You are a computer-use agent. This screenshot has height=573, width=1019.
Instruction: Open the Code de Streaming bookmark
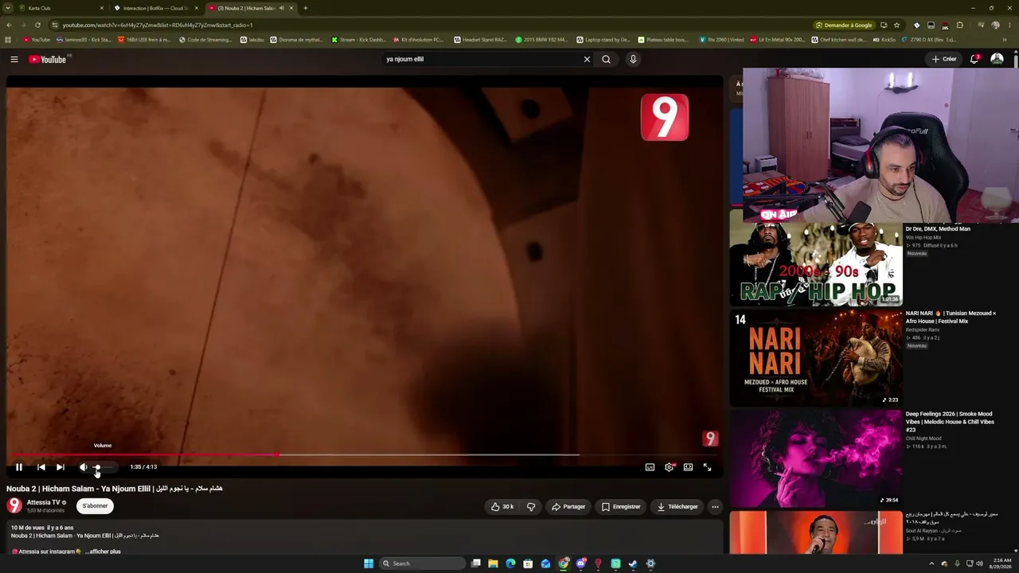click(205, 40)
